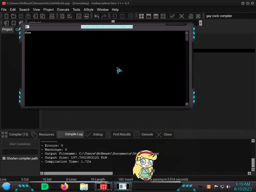Click the Delete Profiling Information icon
Screen dimensions: 256x192
(198, 16)
